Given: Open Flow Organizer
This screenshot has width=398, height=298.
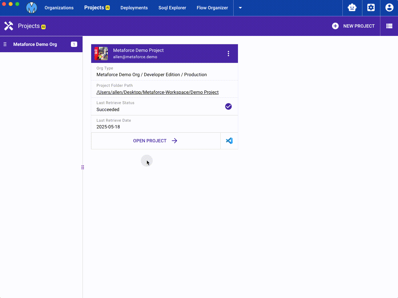Looking at the screenshot, I should point(212,8).
